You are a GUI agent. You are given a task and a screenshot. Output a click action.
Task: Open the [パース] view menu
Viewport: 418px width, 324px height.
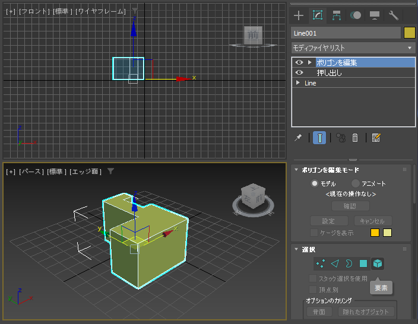pos(31,171)
